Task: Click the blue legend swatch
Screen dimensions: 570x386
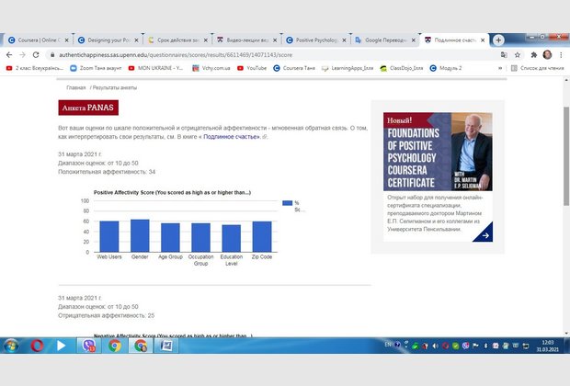Action: [287, 202]
